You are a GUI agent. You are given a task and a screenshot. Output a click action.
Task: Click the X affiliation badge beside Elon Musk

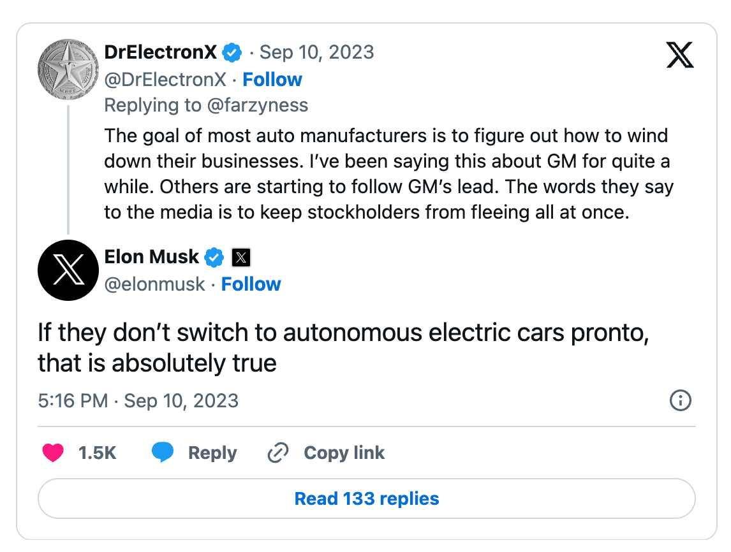pyautogui.click(x=240, y=258)
